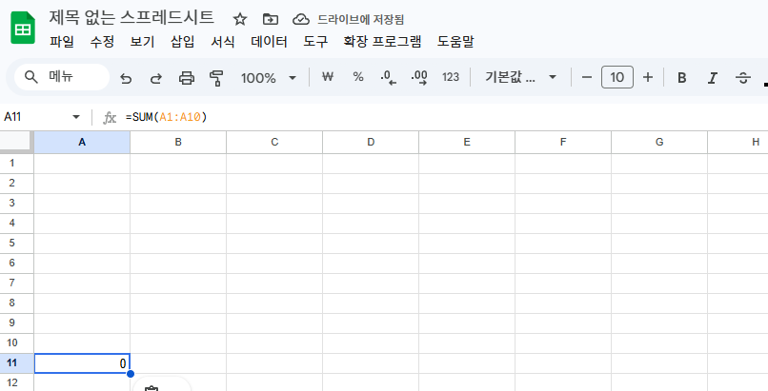Select column G header
Viewport: 768px width, 391px height.
[659, 143]
